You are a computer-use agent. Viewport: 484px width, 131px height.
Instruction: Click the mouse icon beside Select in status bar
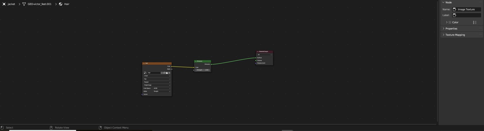[2, 127]
